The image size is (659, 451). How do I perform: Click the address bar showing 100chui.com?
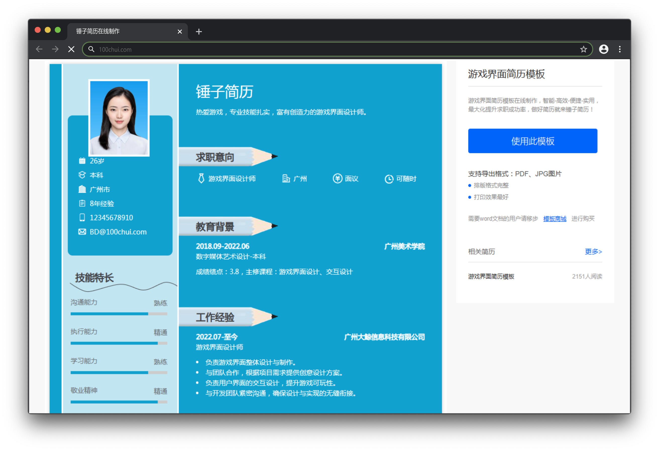[338, 49]
